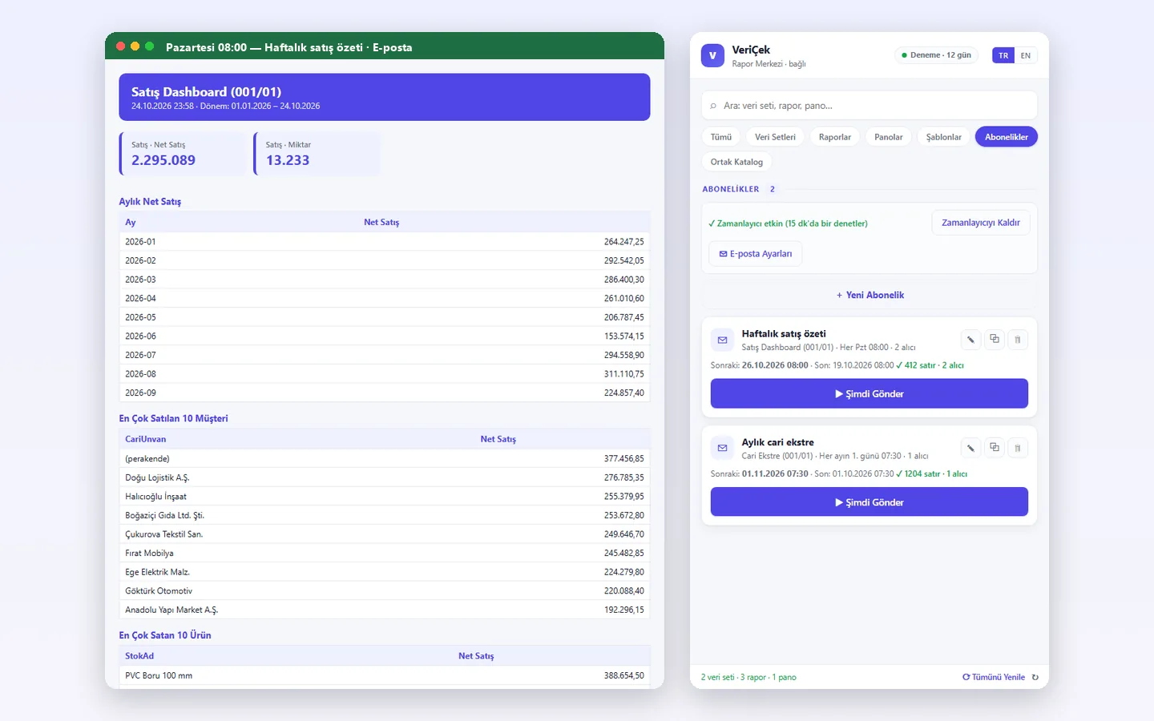Duplicate the Haftalık satış özeti subscription
The width and height of the screenshot is (1154, 721).
click(995, 340)
